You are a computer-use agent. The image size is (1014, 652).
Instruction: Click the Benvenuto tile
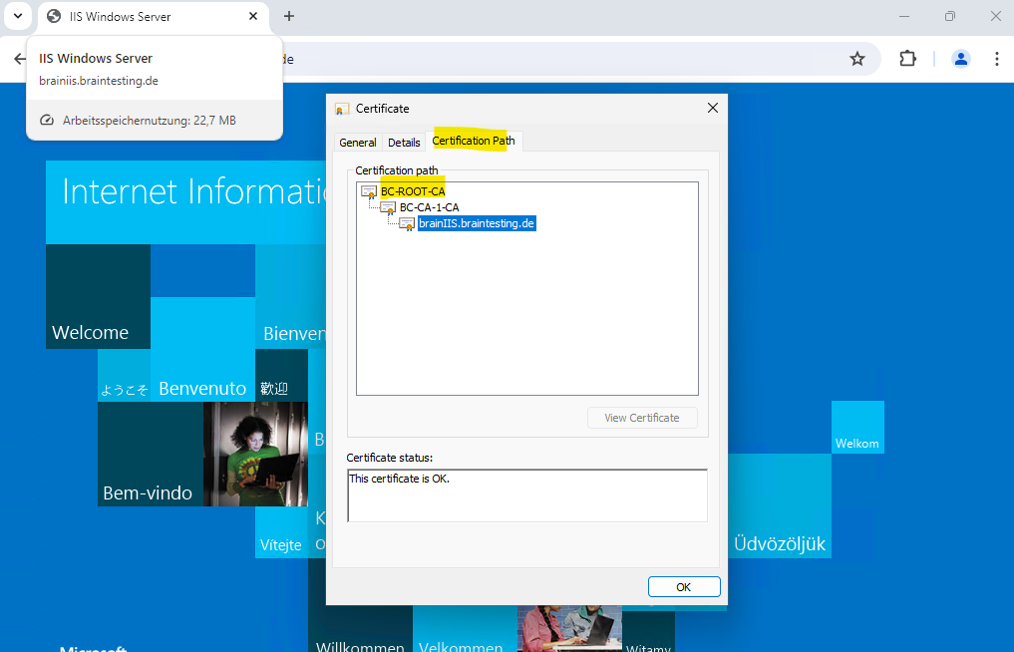pyautogui.click(x=203, y=349)
